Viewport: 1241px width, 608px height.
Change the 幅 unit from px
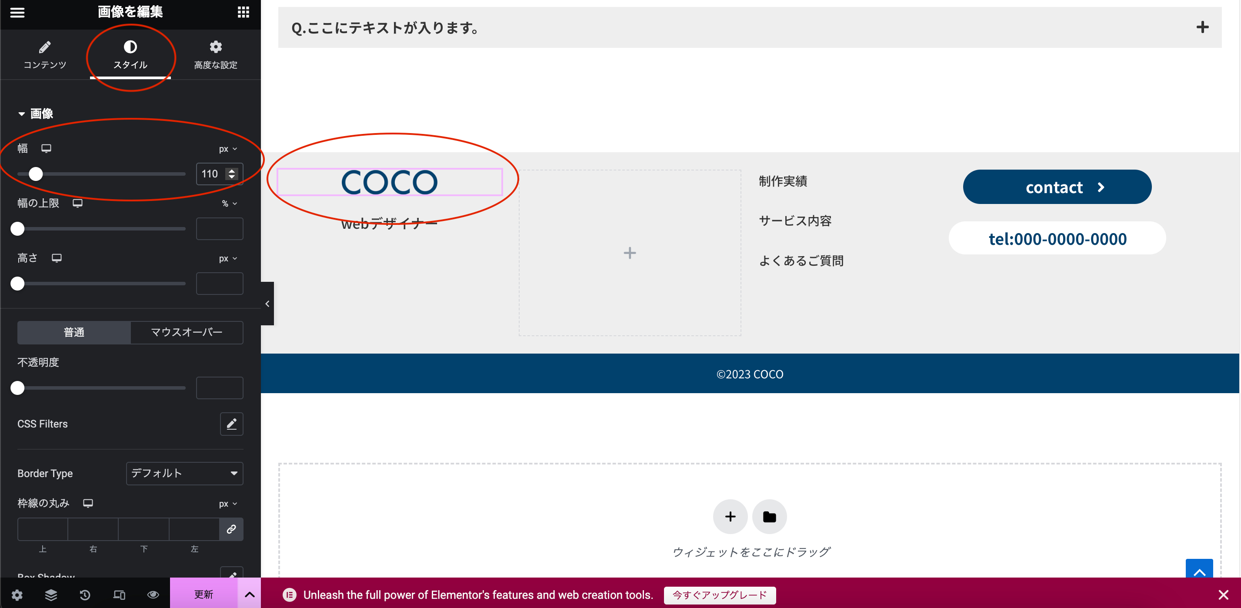click(x=228, y=148)
